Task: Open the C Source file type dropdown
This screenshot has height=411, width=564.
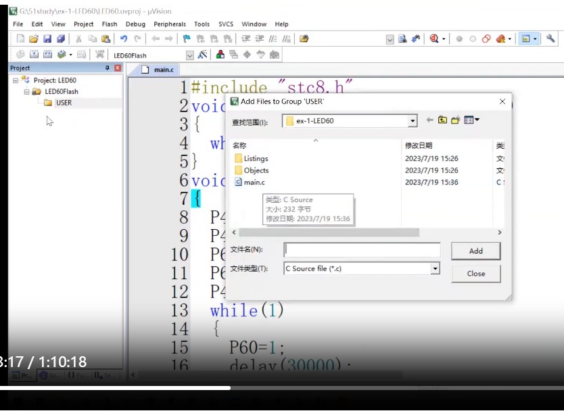Action: 436,268
